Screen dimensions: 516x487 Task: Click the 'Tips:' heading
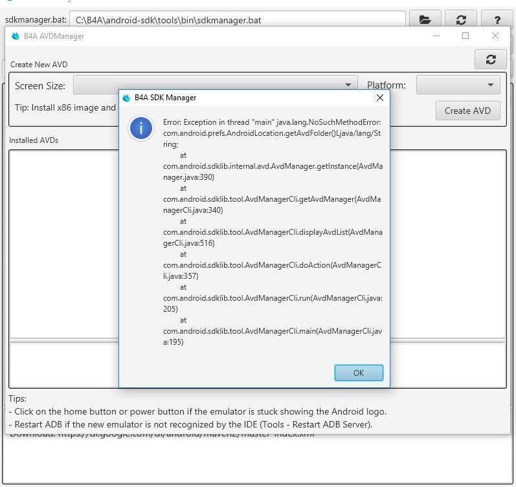pyautogui.click(x=17, y=398)
